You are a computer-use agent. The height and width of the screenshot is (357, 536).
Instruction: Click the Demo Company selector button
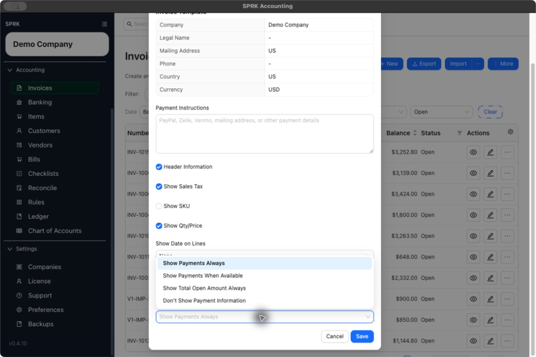click(57, 44)
